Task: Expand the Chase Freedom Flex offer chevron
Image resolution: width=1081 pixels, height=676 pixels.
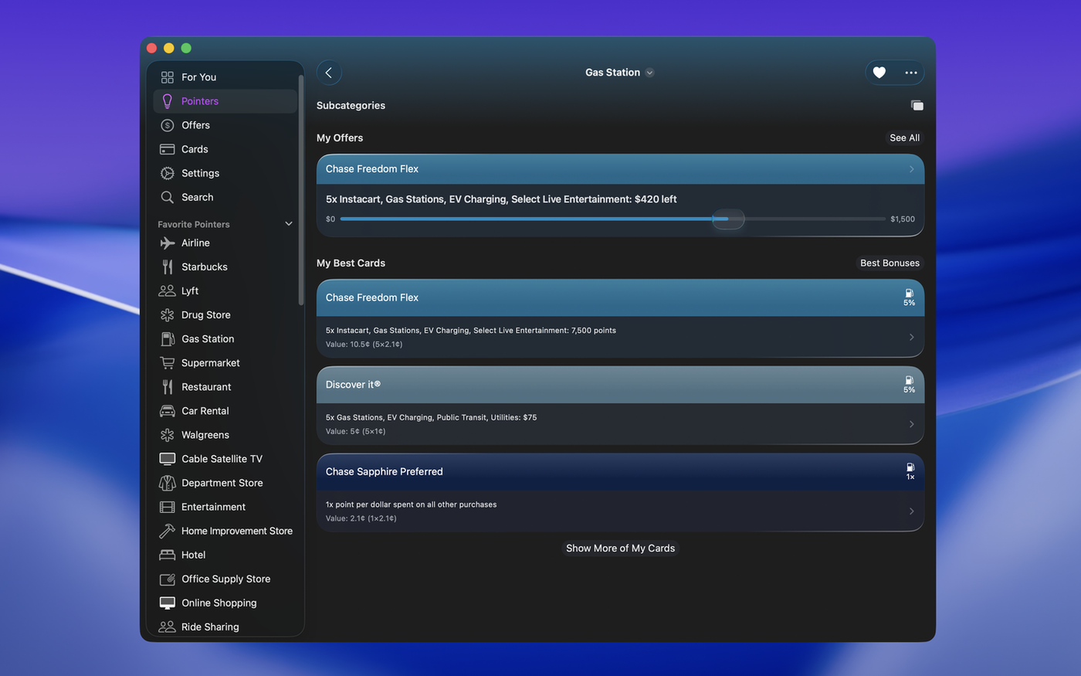Action: pyautogui.click(x=912, y=169)
